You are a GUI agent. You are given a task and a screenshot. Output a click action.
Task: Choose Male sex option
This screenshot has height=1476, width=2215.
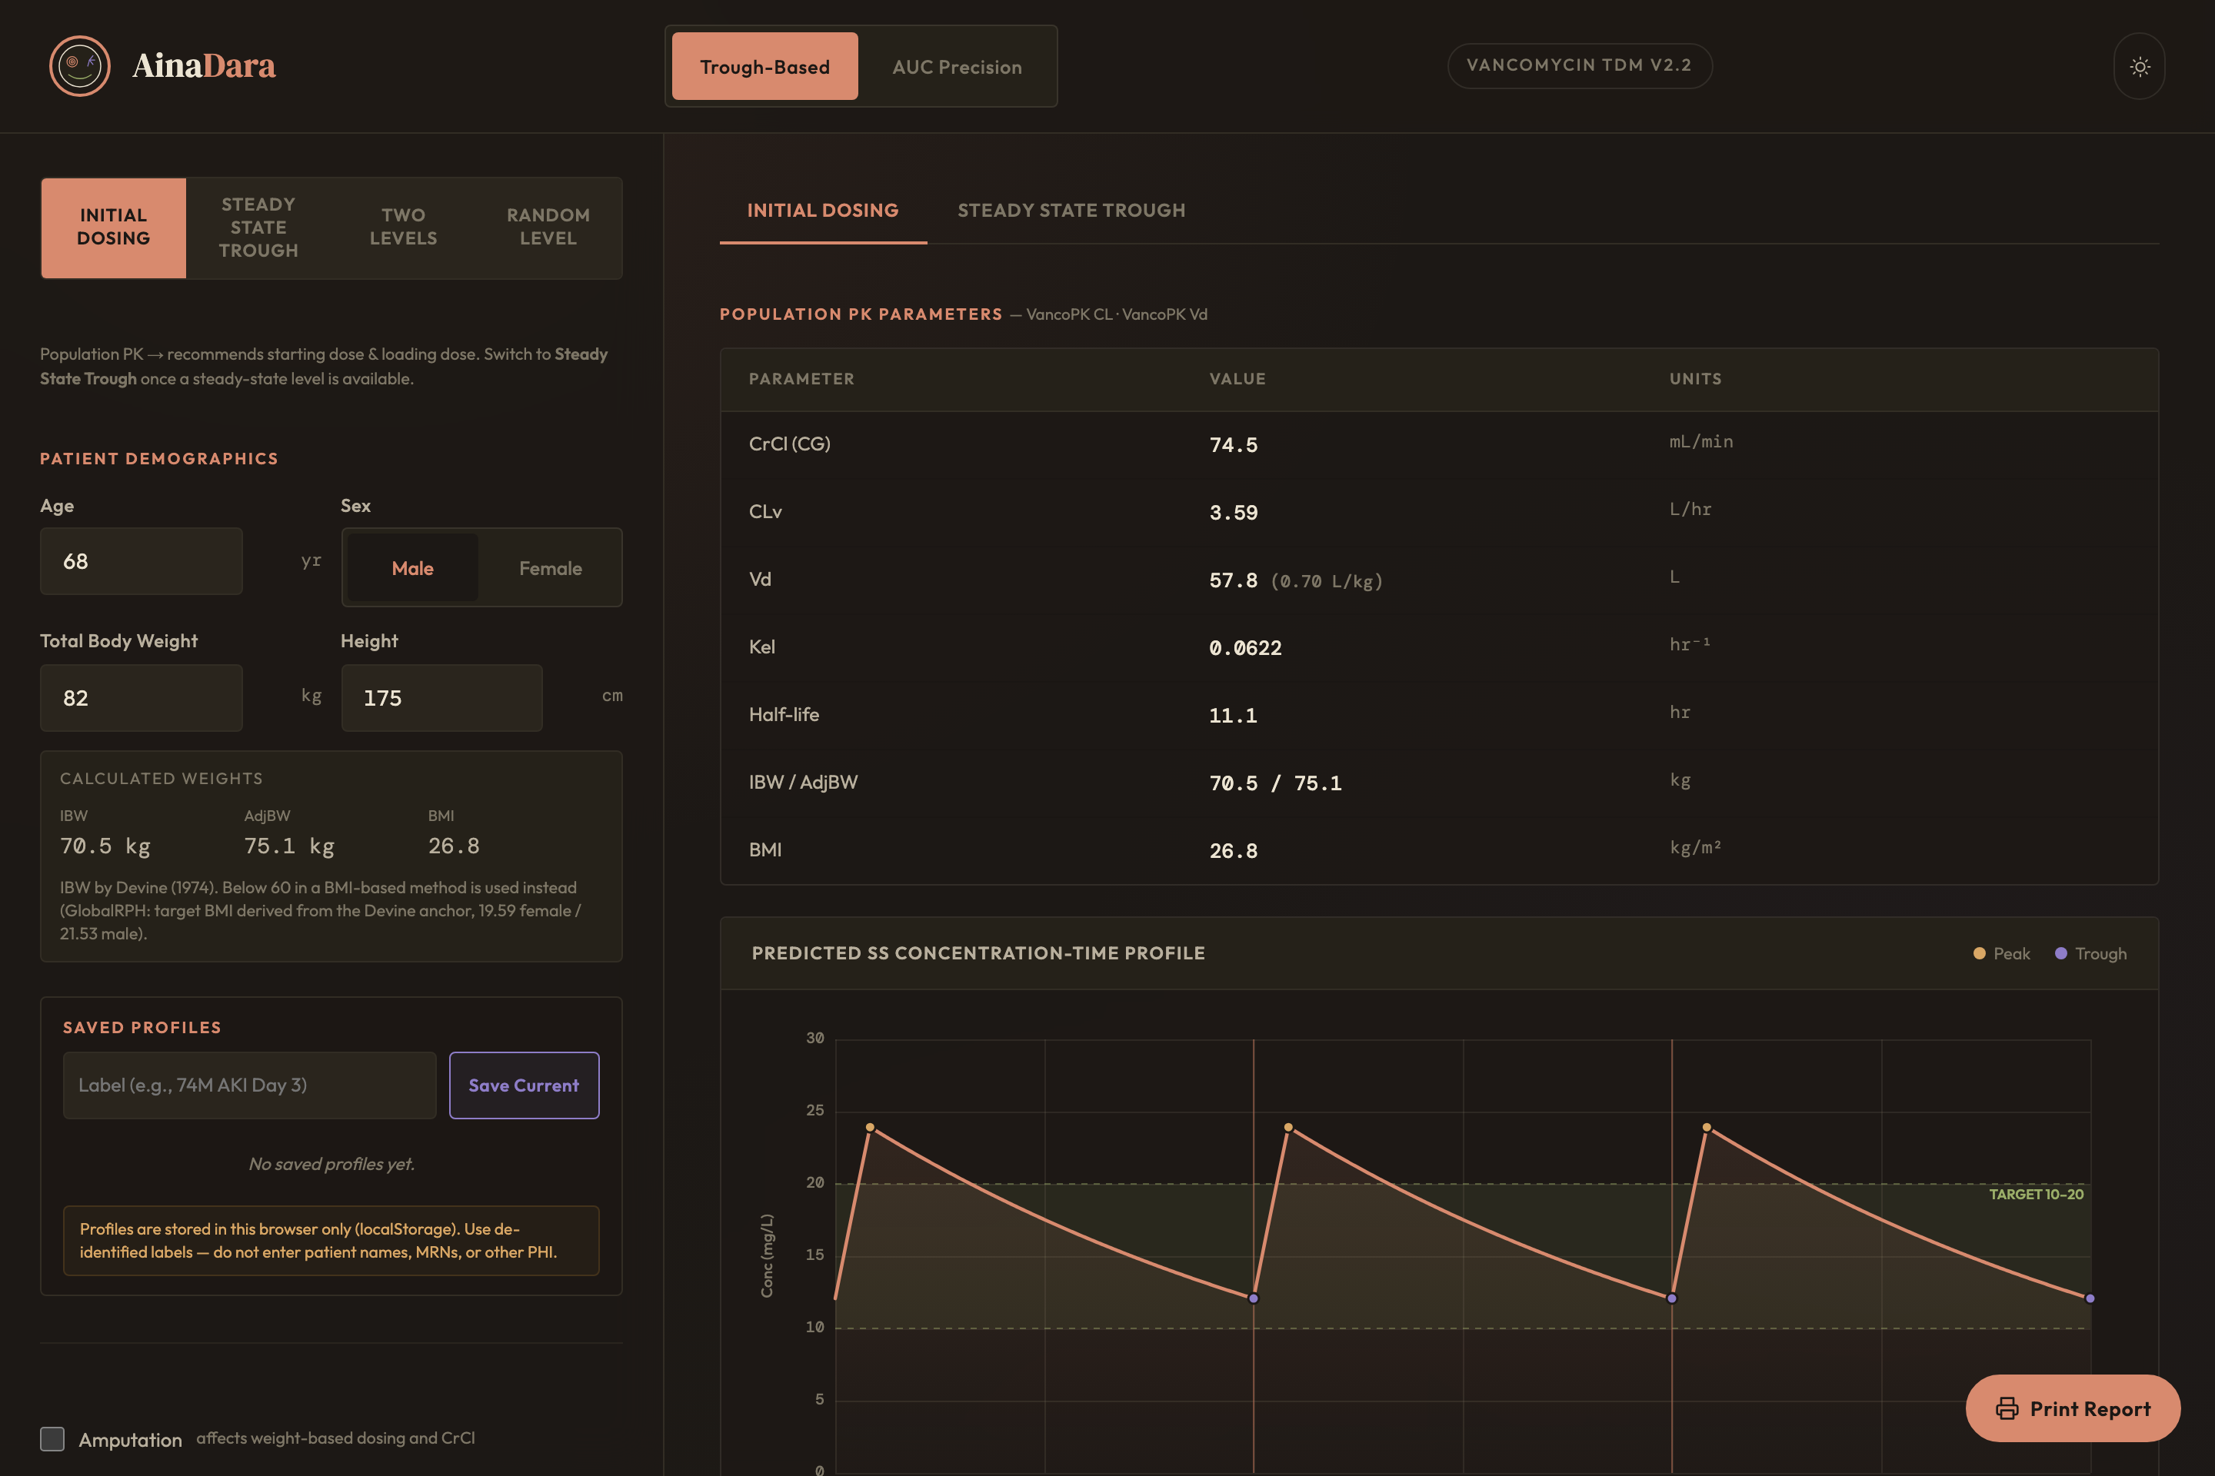point(412,569)
